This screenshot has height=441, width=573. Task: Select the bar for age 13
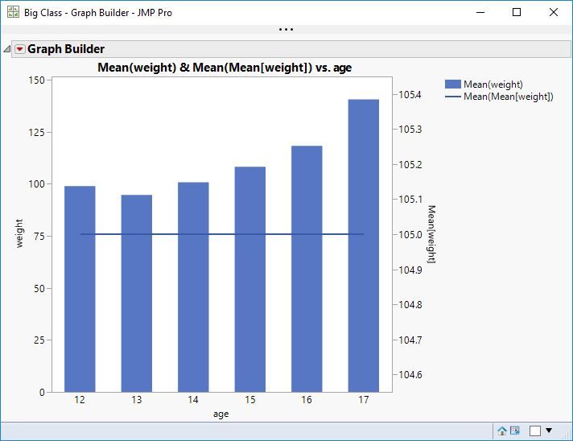point(137,294)
